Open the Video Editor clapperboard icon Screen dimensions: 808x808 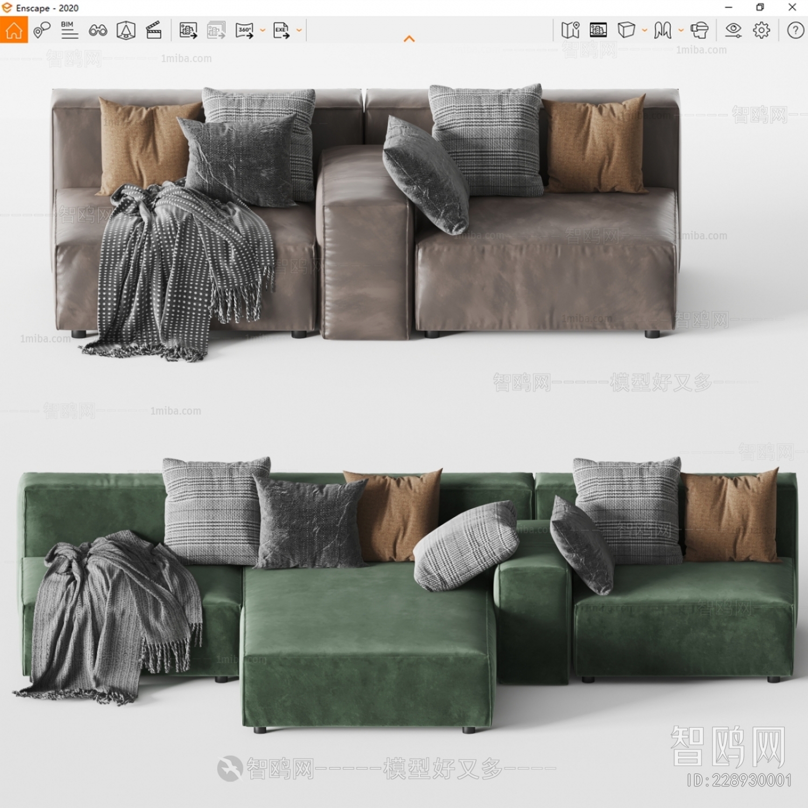coord(154,30)
